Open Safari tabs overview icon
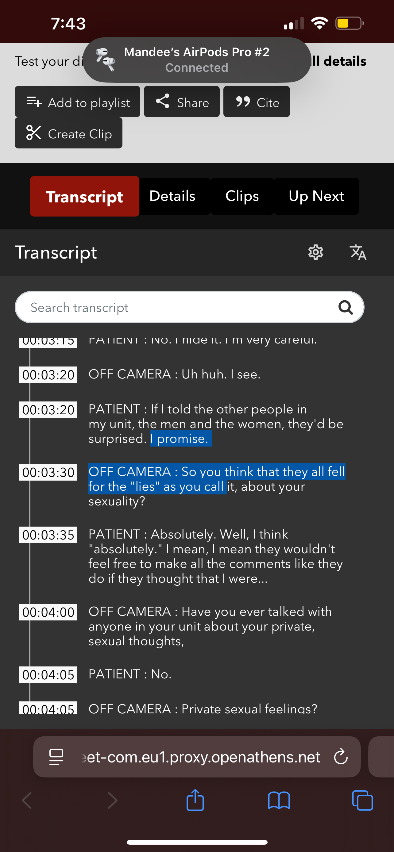 point(362,800)
